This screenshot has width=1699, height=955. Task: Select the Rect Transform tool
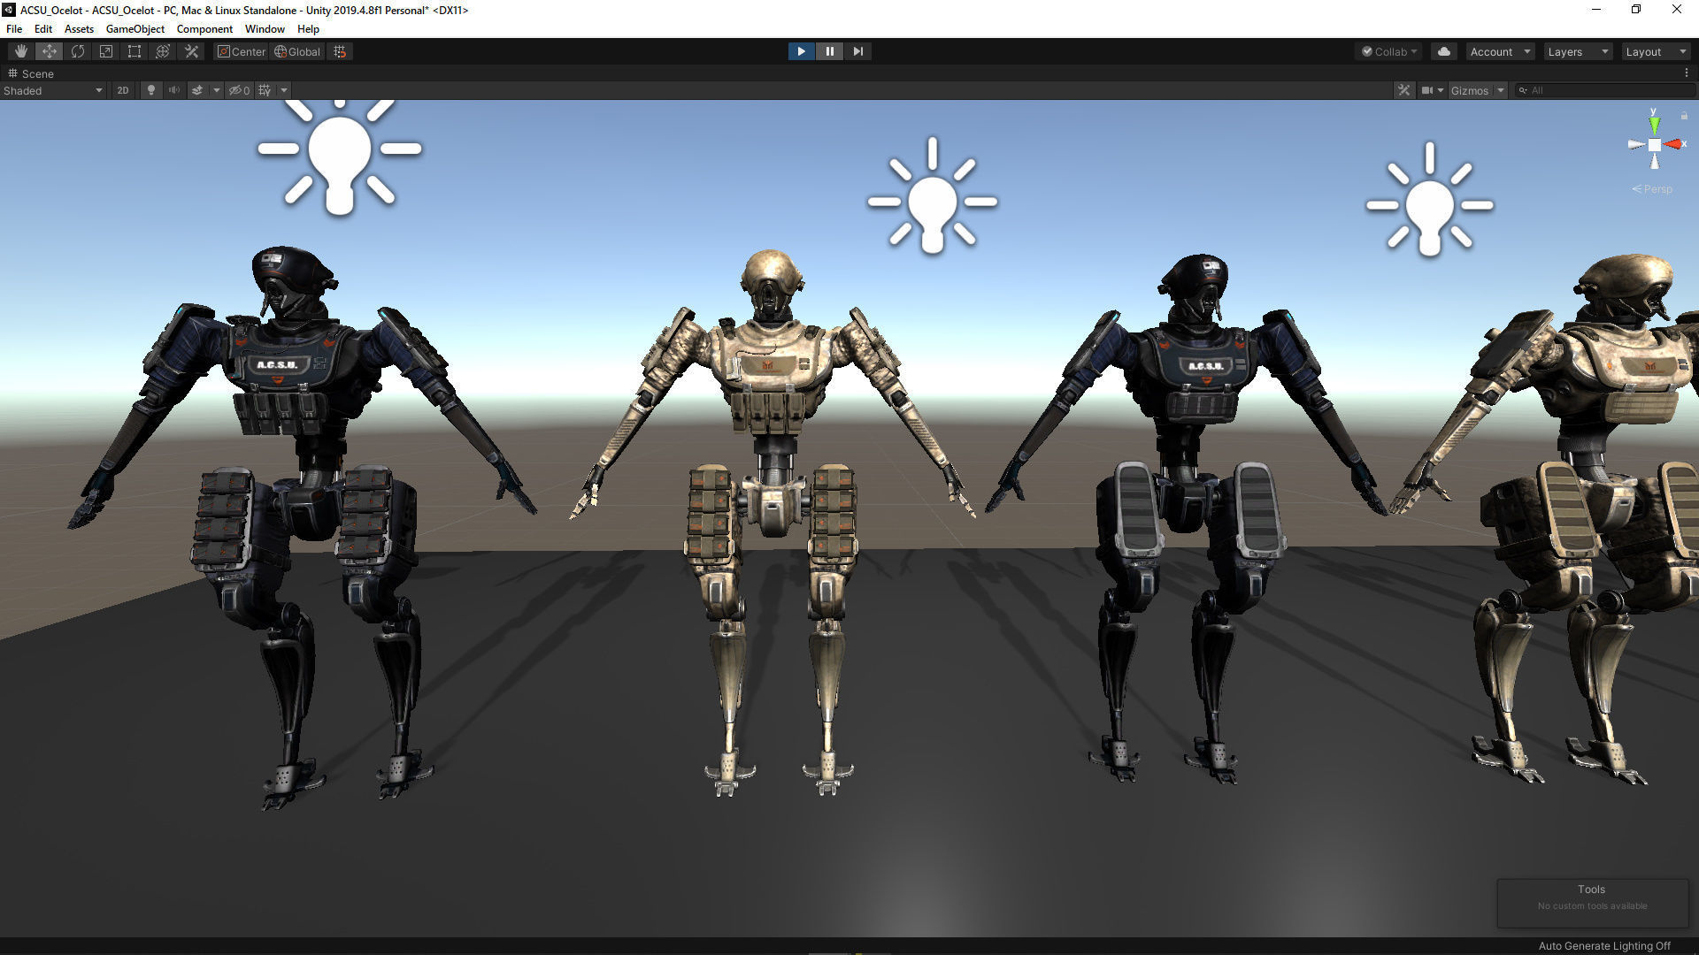pyautogui.click(x=135, y=51)
